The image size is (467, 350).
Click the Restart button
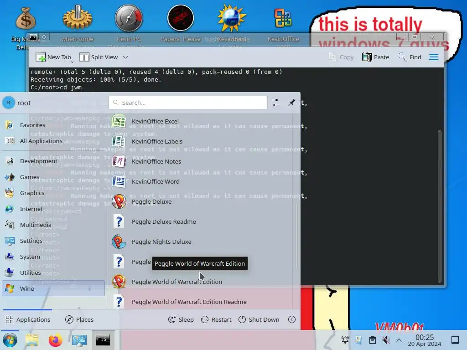click(x=216, y=319)
